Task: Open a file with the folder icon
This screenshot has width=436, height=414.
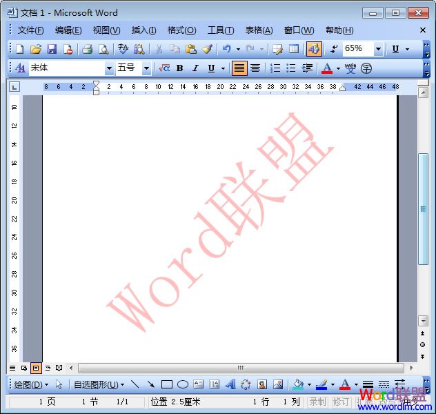Action: pyautogui.click(x=36, y=49)
